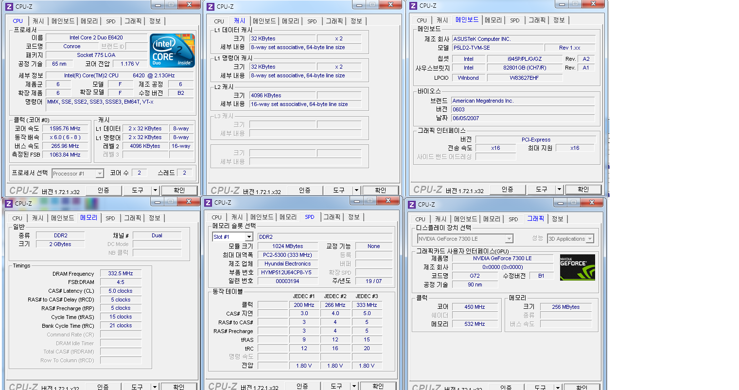Select the CPU tab in the 캐시 tab window
This screenshot has height=390, width=739.
(x=219, y=21)
